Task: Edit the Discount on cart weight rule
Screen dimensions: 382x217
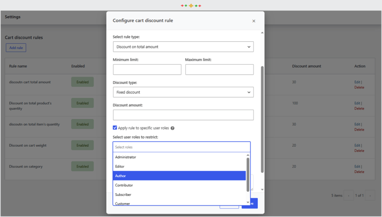Action: [x=357, y=146]
